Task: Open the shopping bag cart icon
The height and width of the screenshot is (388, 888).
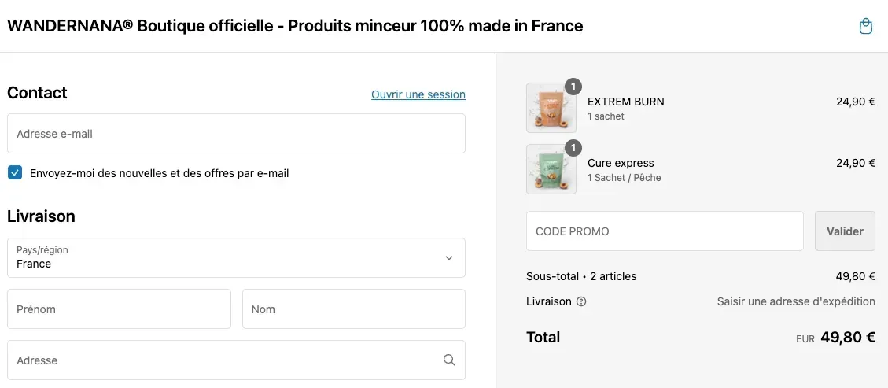Action: (x=865, y=26)
